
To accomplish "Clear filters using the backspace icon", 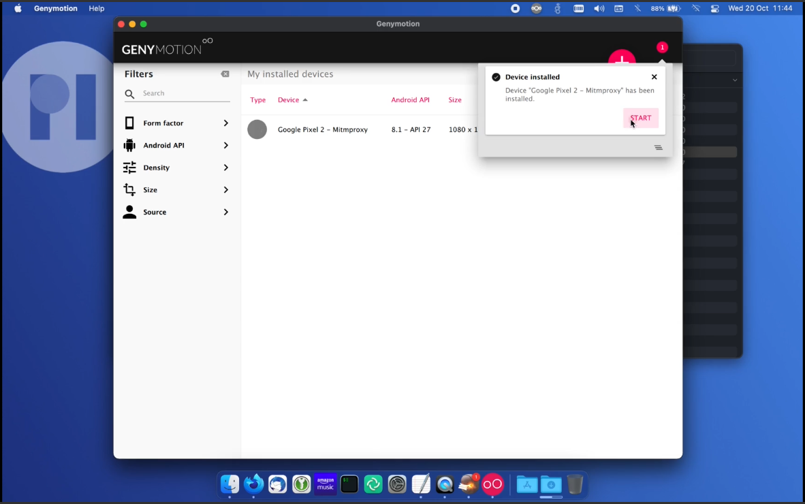I will 225,74.
